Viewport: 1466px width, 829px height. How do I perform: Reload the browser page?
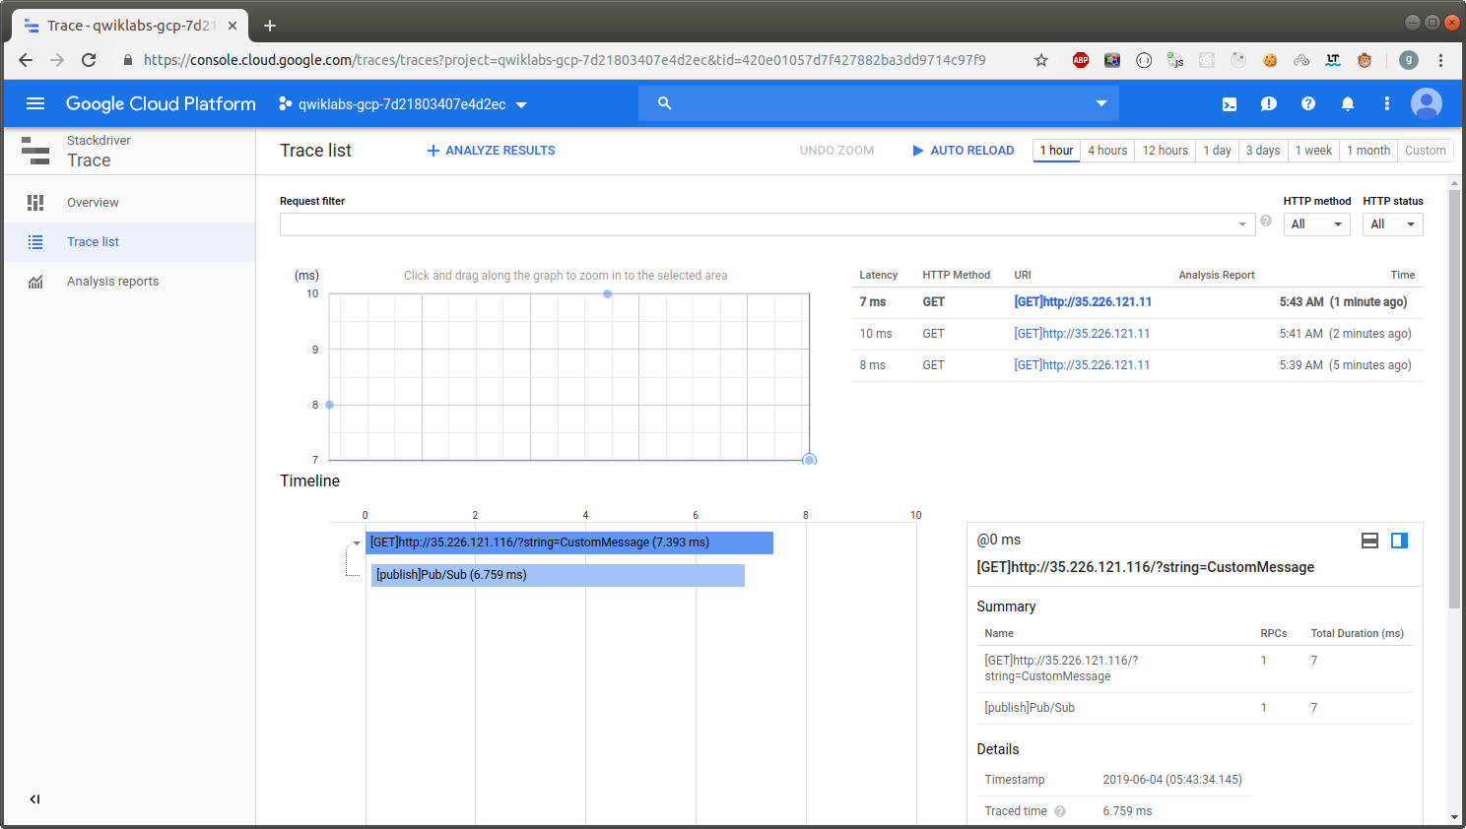tap(89, 60)
